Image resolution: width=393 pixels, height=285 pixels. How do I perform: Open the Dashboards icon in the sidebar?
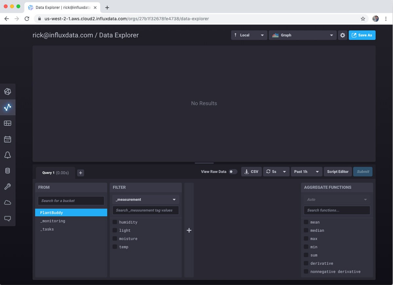[x=8, y=123]
